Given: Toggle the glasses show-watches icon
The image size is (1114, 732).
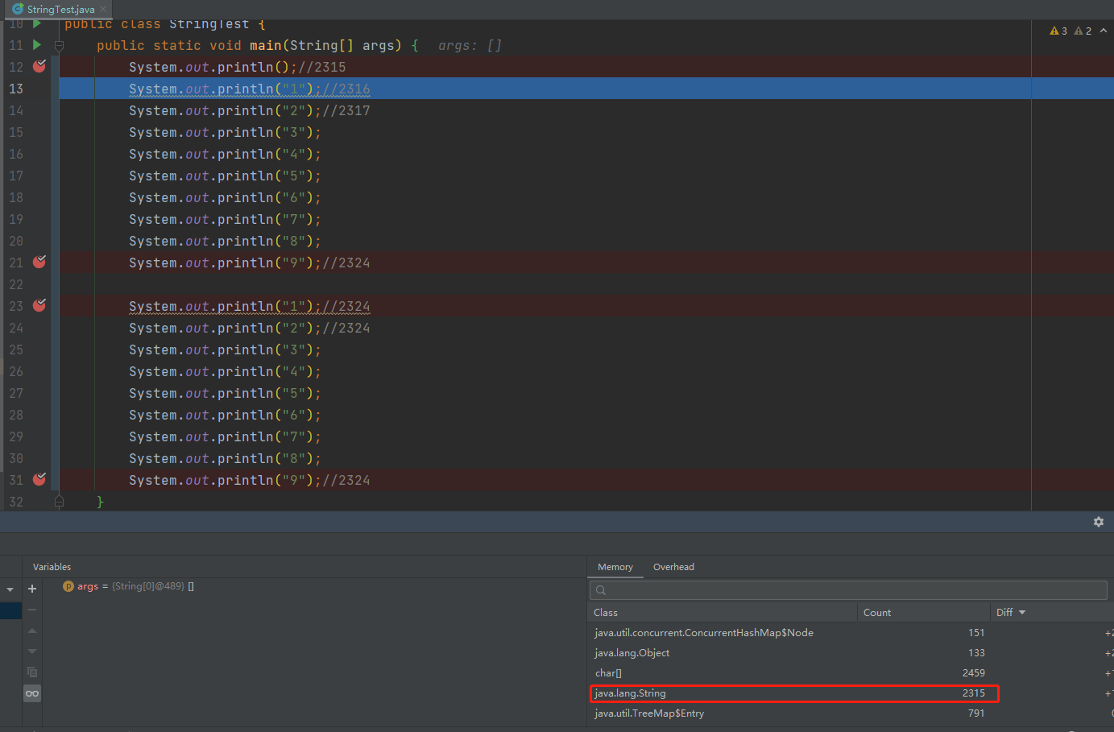Looking at the screenshot, I should tap(32, 693).
